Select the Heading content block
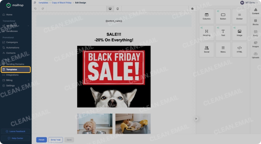Screen dimensions: 261x144 [206, 33]
